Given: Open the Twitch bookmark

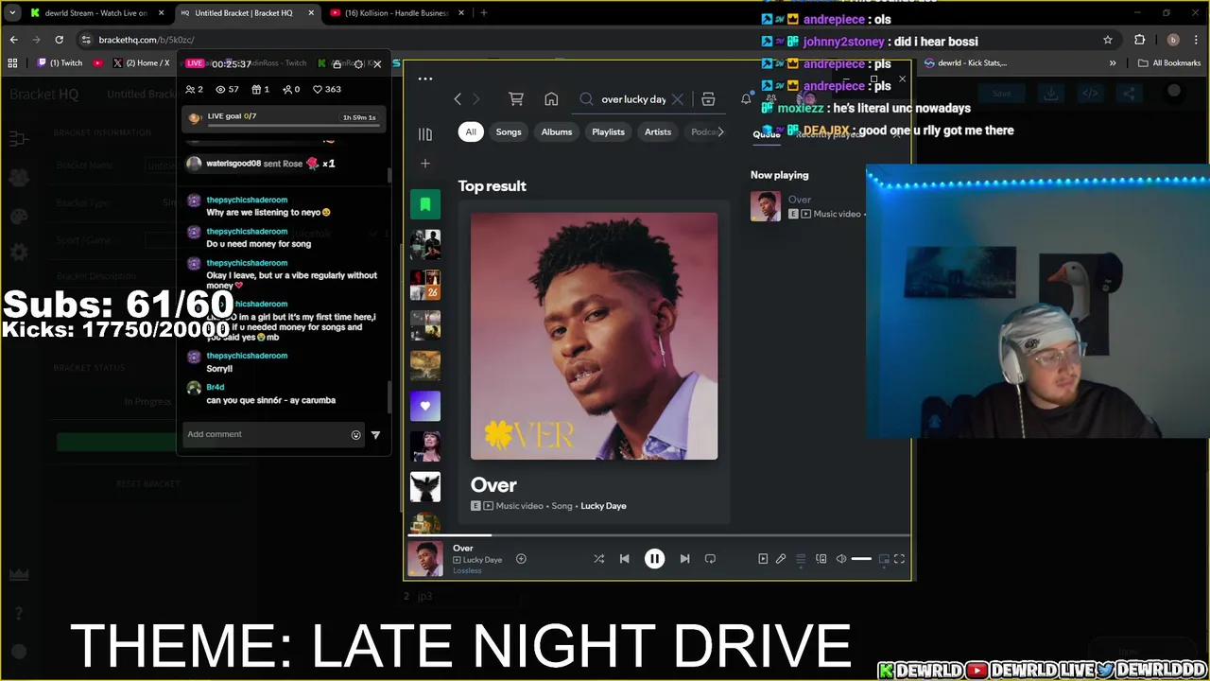Looking at the screenshot, I should click(60, 63).
